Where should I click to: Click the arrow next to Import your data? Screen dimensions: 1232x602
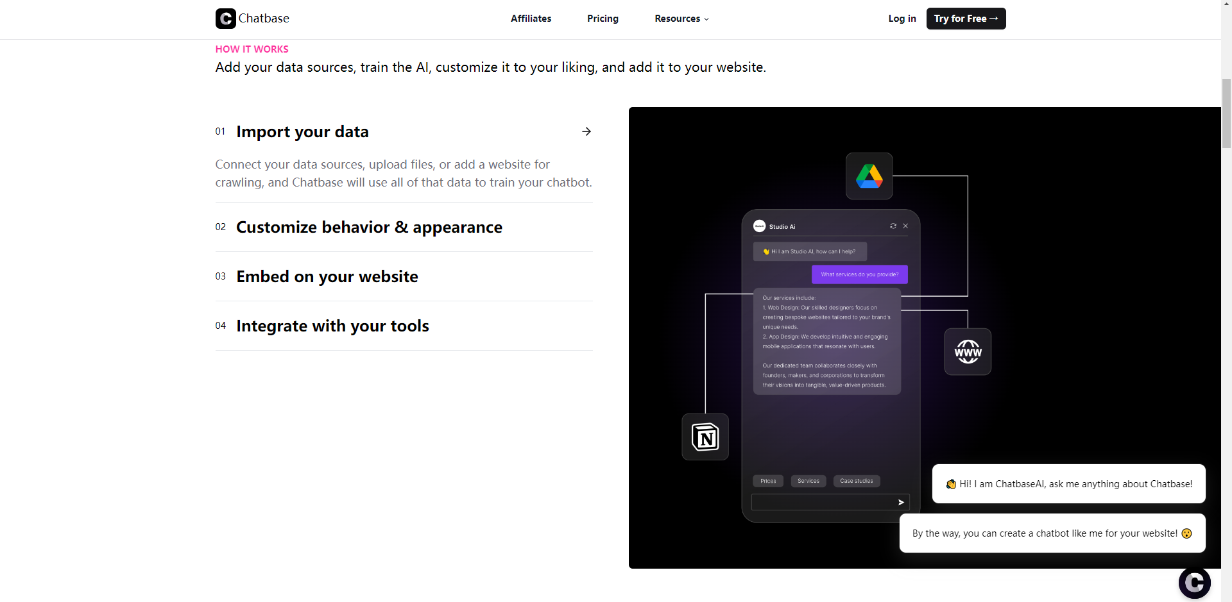tap(586, 131)
